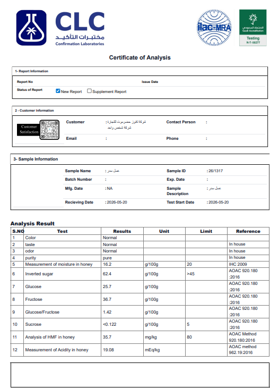Click the Recieving Date value 2026-05-20
270x388 pixels.
point(117,202)
